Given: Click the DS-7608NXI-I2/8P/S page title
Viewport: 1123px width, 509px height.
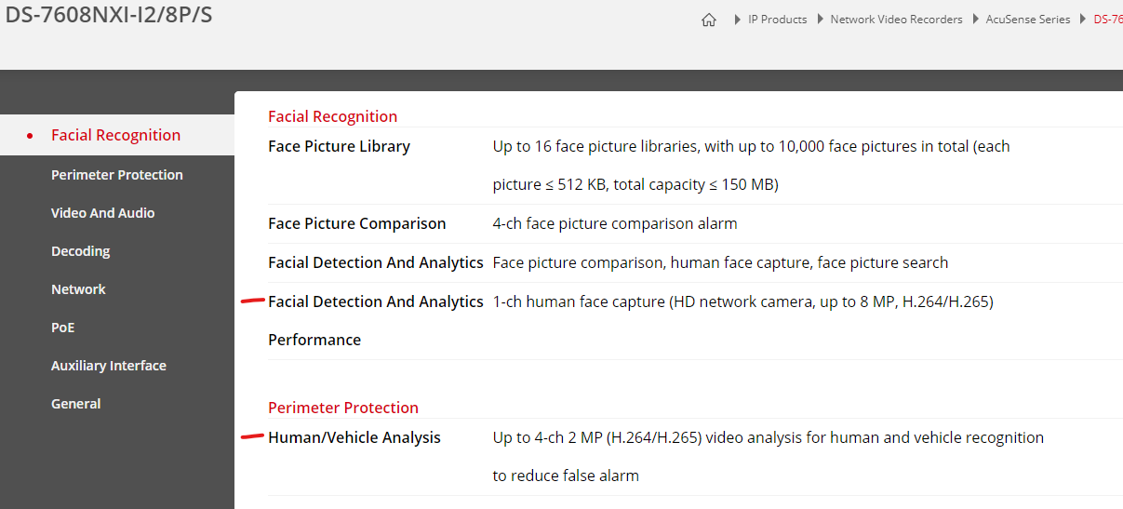Looking at the screenshot, I should 109,16.
